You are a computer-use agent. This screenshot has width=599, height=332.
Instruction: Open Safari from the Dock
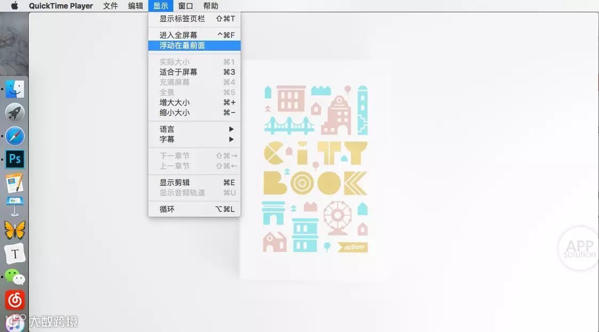[15, 136]
